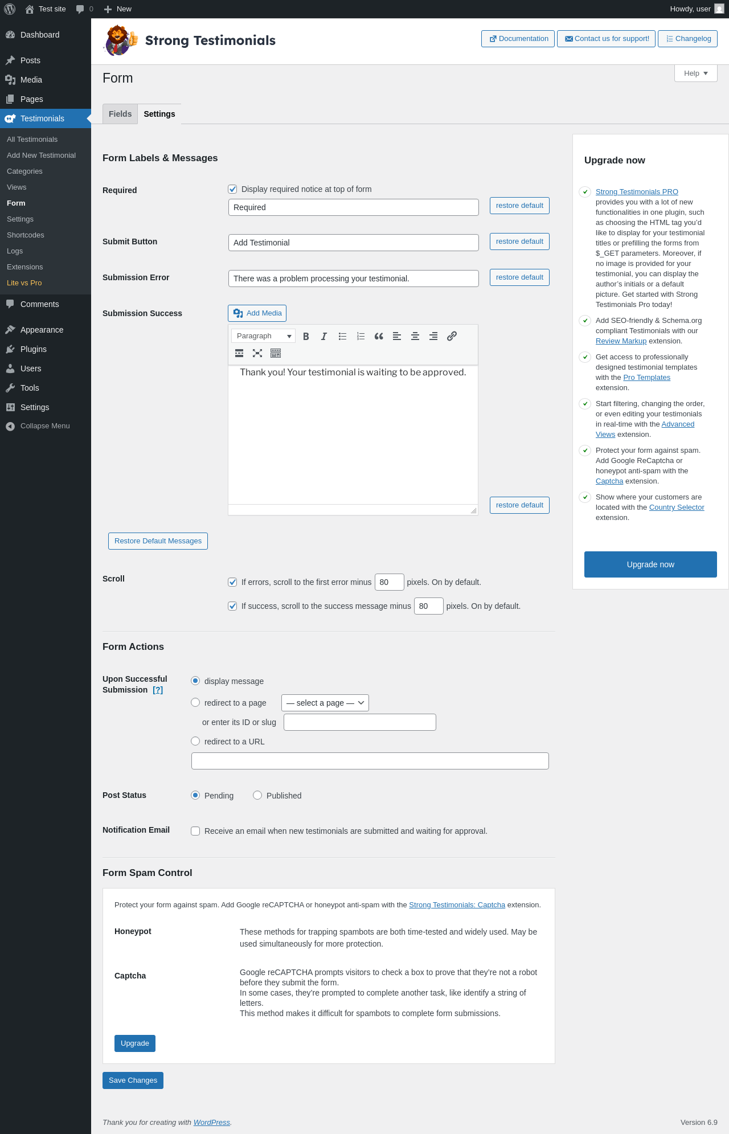Insert a numbered list

361,336
